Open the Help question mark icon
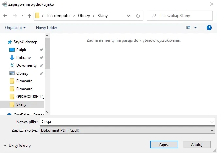 [209, 28]
